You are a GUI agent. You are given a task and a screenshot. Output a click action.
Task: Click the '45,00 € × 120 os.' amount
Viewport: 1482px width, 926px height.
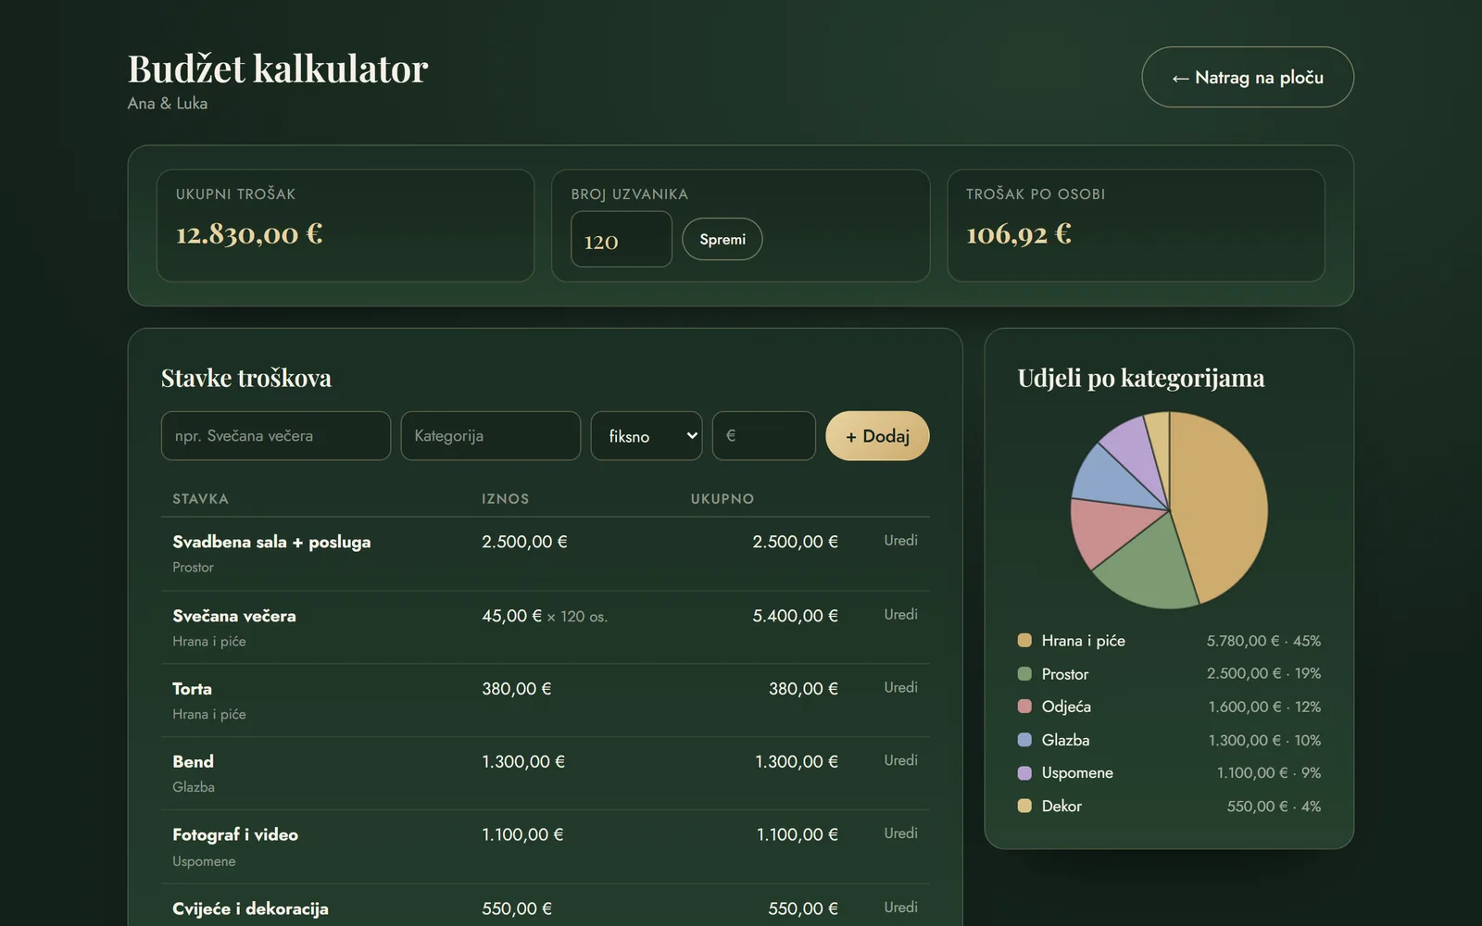[545, 616]
